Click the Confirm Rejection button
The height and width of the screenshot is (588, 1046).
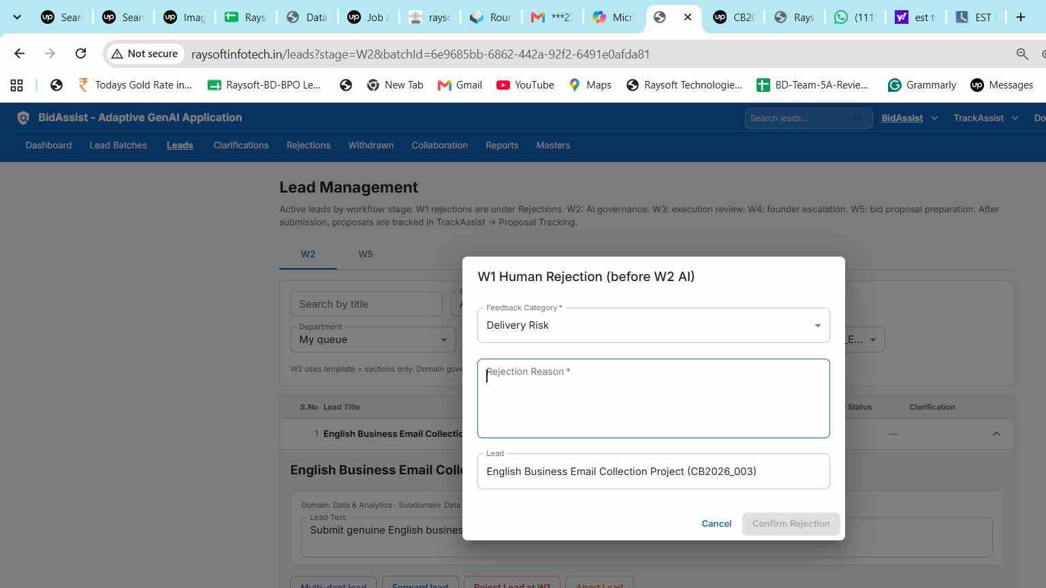tap(791, 523)
